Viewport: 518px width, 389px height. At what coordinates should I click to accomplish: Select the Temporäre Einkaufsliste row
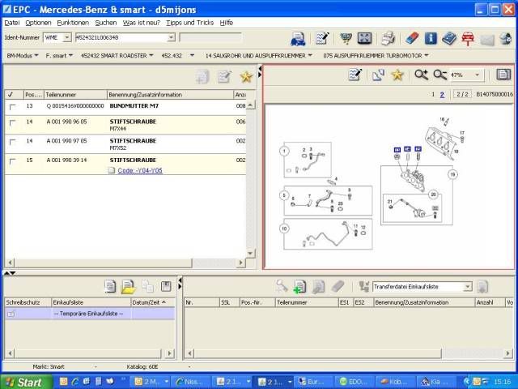[90, 314]
